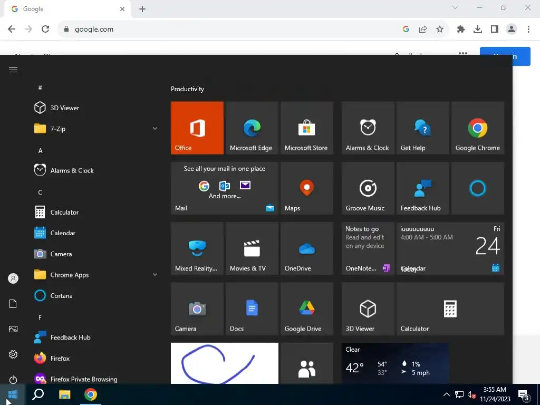Image resolution: width=540 pixels, height=405 pixels.
Task: Open the user account icon in Start
Action: tap(13, 278)
